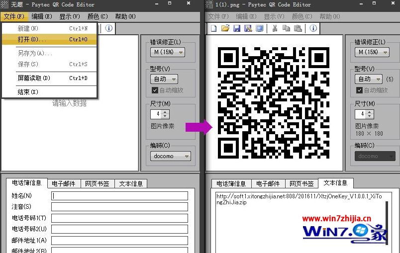Choose 另存为(A)... from the file menu
Screen dimensions: 400x253
click(49, 53)
